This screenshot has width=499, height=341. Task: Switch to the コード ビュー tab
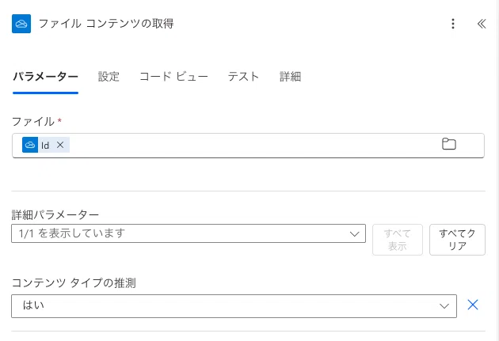(173, 77)
